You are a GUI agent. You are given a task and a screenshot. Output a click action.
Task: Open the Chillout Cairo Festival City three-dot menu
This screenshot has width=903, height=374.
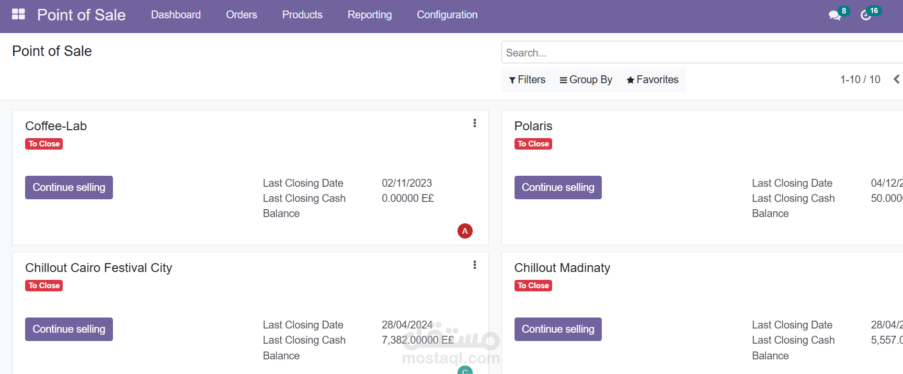(x=474, y=265)
